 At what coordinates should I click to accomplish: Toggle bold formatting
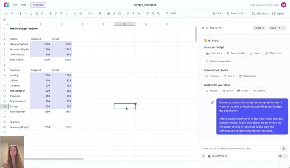50,14
